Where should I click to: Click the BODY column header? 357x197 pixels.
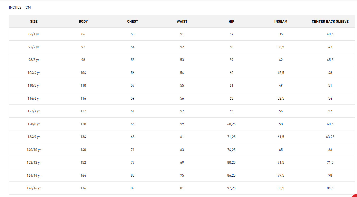click(83, 21)
